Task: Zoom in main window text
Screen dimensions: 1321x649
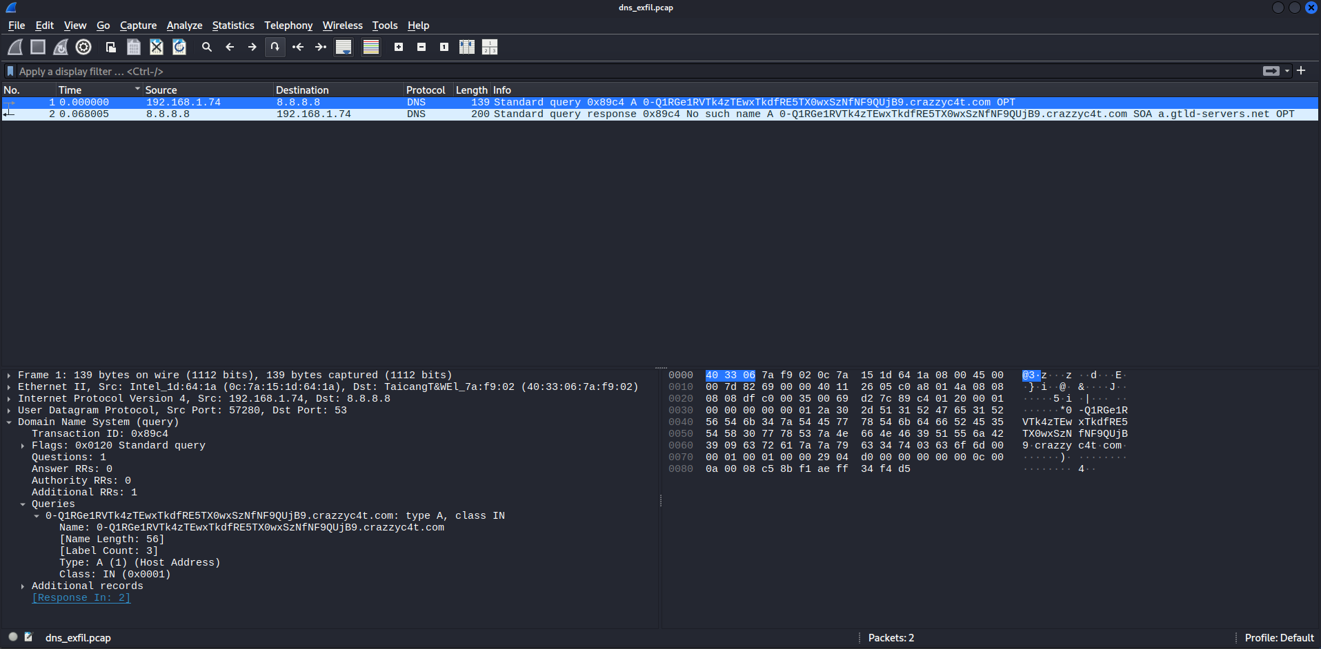Action: pyautogui.click(x=399, y=47)
